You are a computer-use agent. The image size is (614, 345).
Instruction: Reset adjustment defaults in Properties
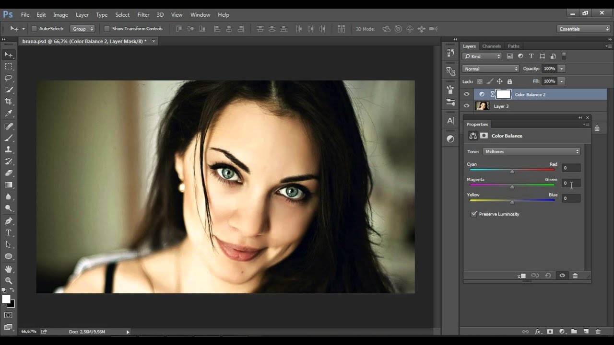click(x=548, y=276)
